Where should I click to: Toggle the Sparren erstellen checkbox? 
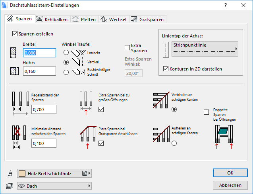pyautogui.click(x=15, y=34)
